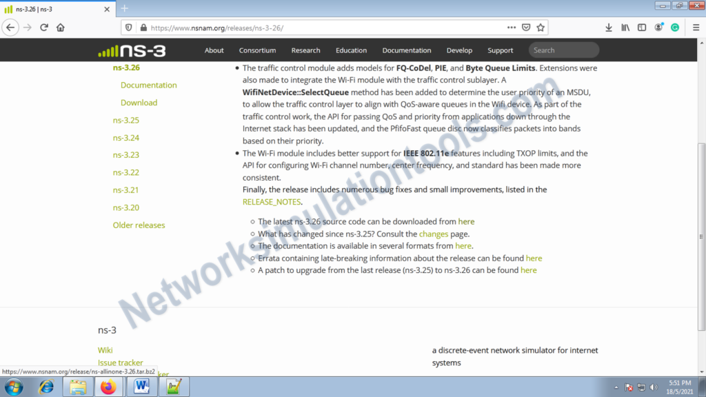Select the Documentation menu item
The height and width of the screenshot is (397, 706).
[x=407, y=50]
